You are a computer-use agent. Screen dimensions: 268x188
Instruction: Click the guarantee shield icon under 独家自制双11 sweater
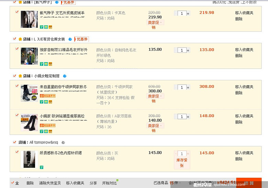[x=46, y=64]
